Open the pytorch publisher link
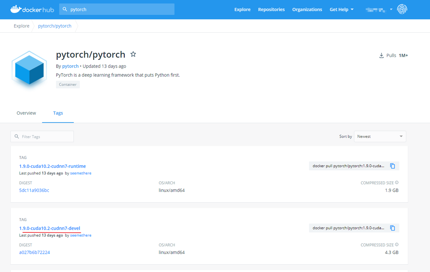 click(x=70, y=66)
